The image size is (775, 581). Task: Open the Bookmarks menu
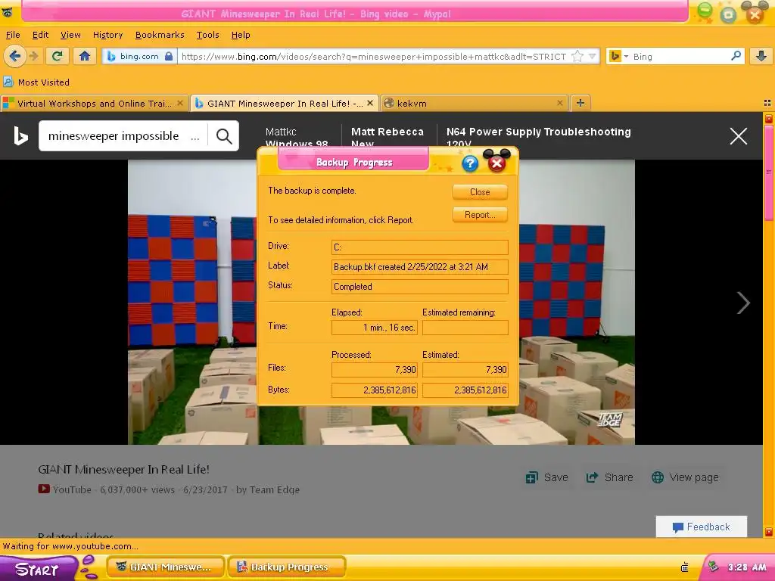pos(160,35)
